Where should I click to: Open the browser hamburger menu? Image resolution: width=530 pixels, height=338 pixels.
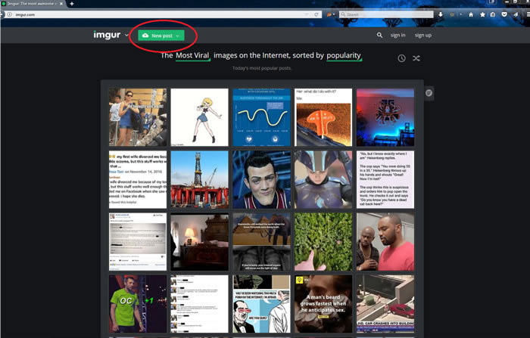tap(528, 14)
